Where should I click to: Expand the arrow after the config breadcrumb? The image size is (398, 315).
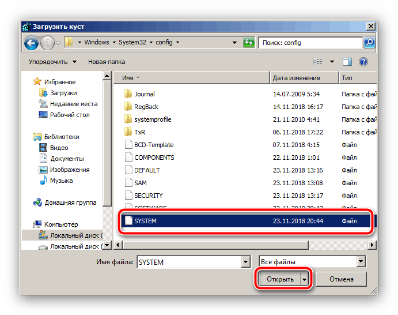[x=177, y=43]
